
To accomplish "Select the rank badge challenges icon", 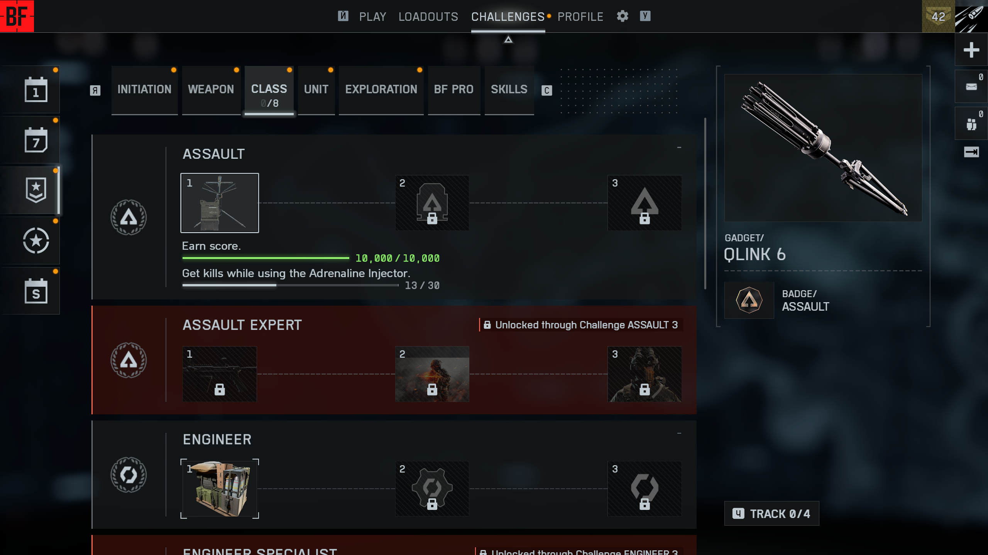I will pyautogui.click(x=36, y=190).
